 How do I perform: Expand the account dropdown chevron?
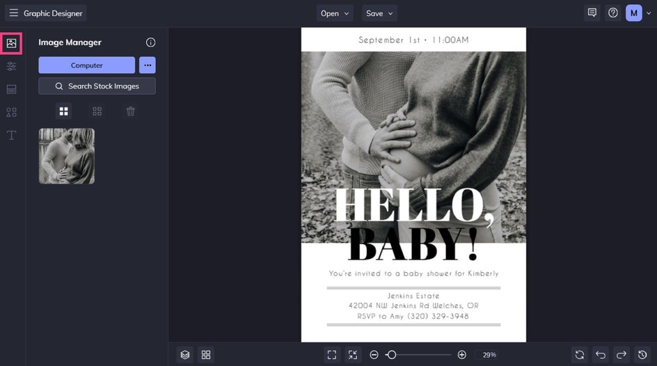(x=649, y=13)
